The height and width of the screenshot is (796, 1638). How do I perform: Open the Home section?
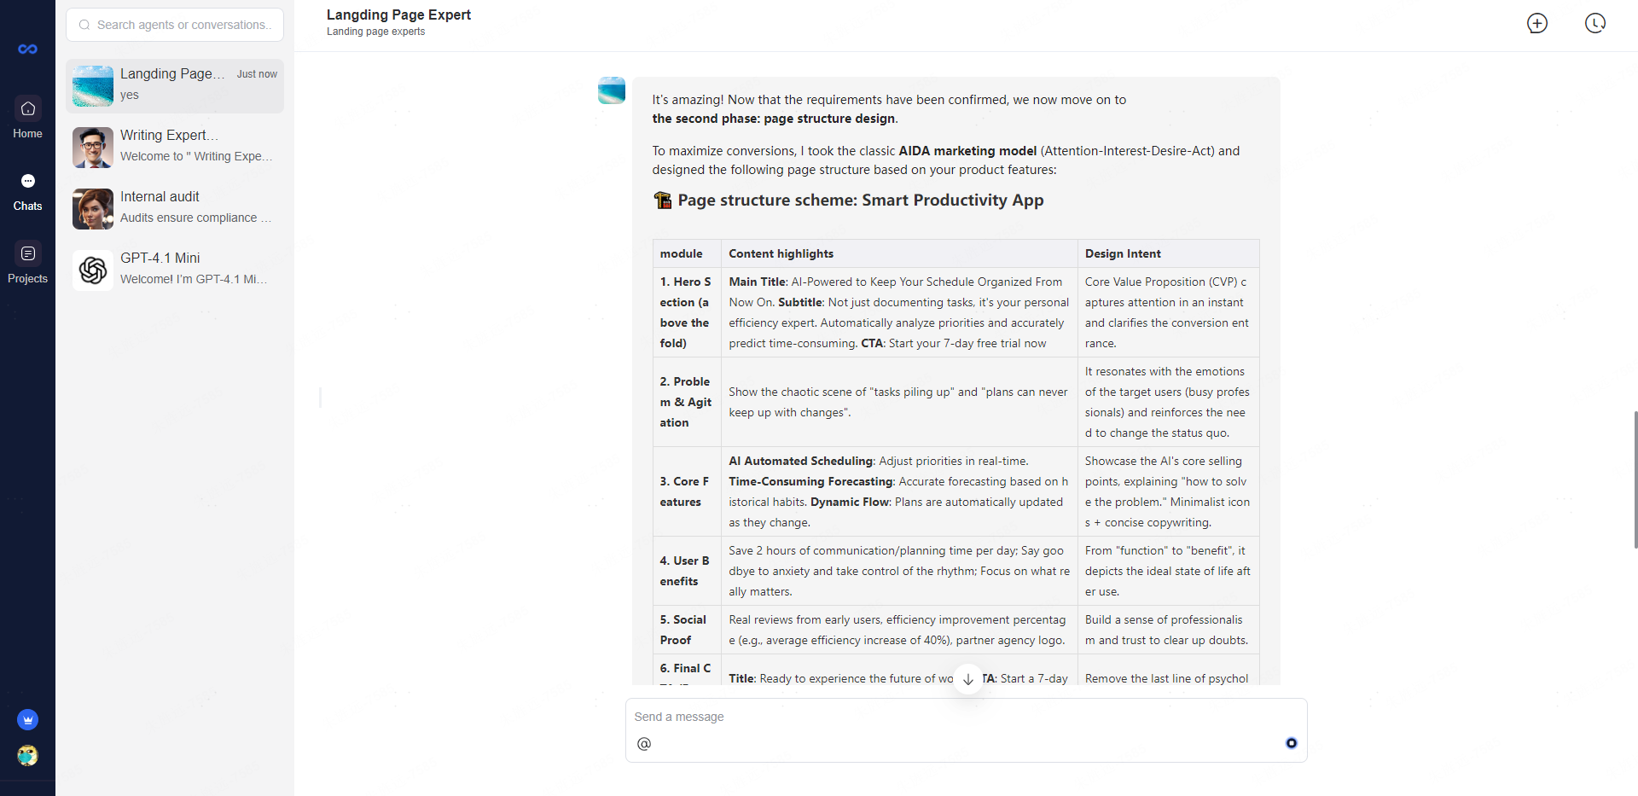tap(27, 118)
